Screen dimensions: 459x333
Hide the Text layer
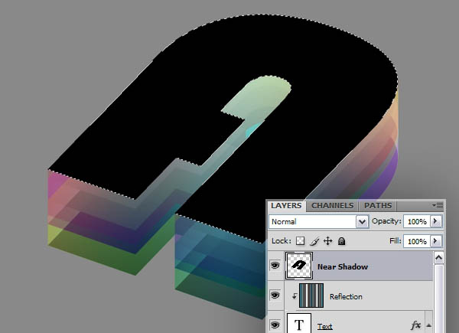(x=274, y=325)
